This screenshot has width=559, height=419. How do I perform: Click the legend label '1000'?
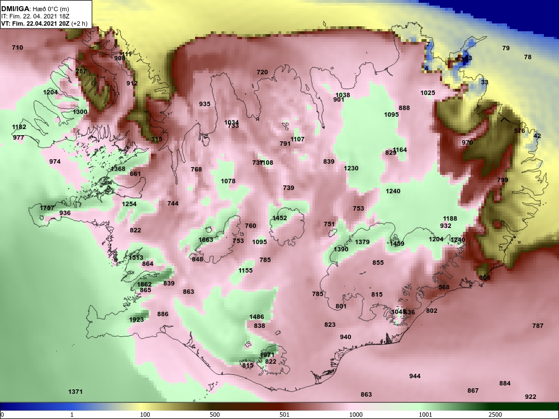tap(356, 415)
